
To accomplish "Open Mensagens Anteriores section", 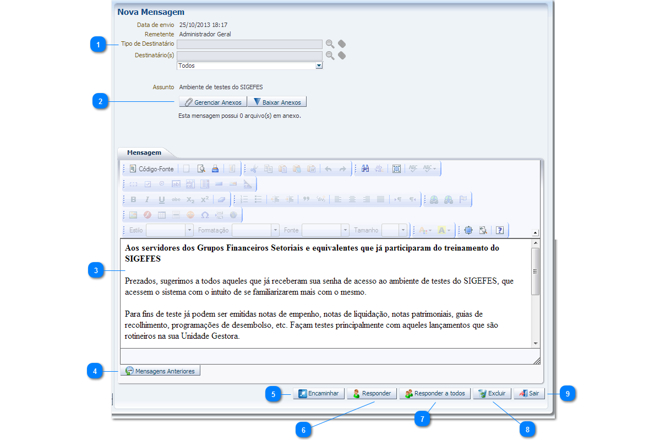I will (160, 371).
